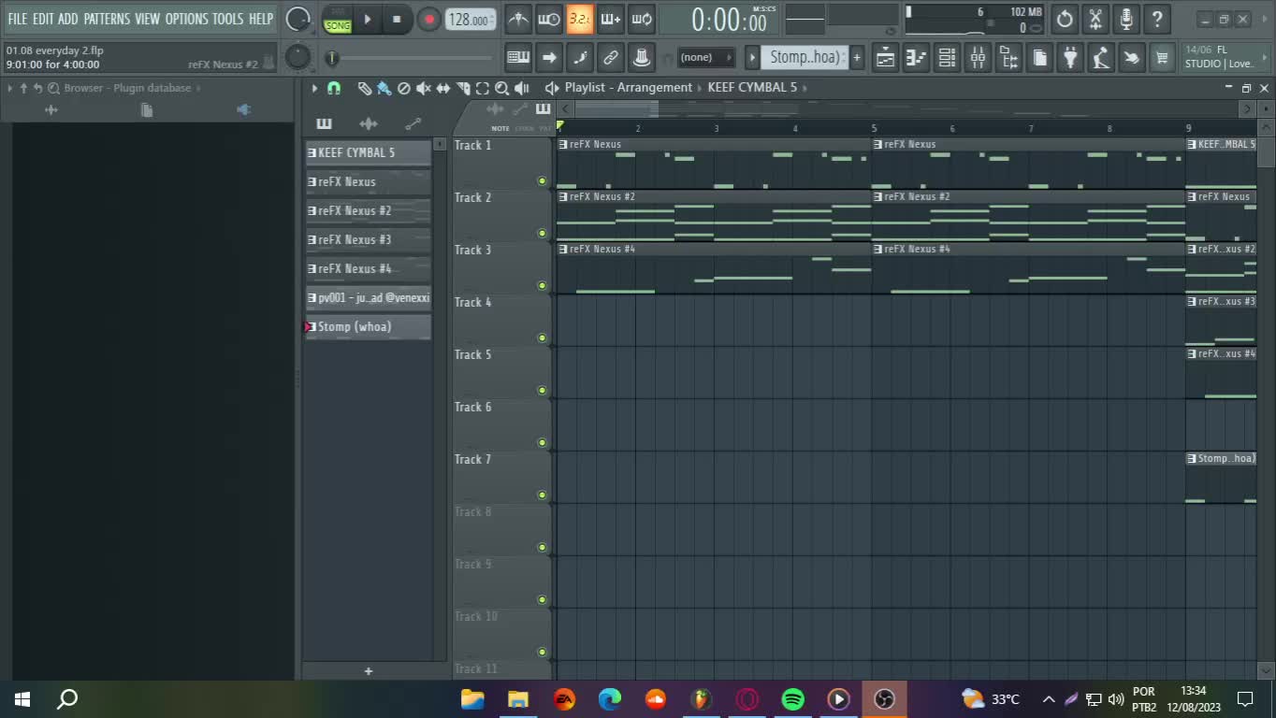Open the arrow after KEEF CYMBAL 5 title
Screen dimensions: 1276x718
[x=805, y=88]
